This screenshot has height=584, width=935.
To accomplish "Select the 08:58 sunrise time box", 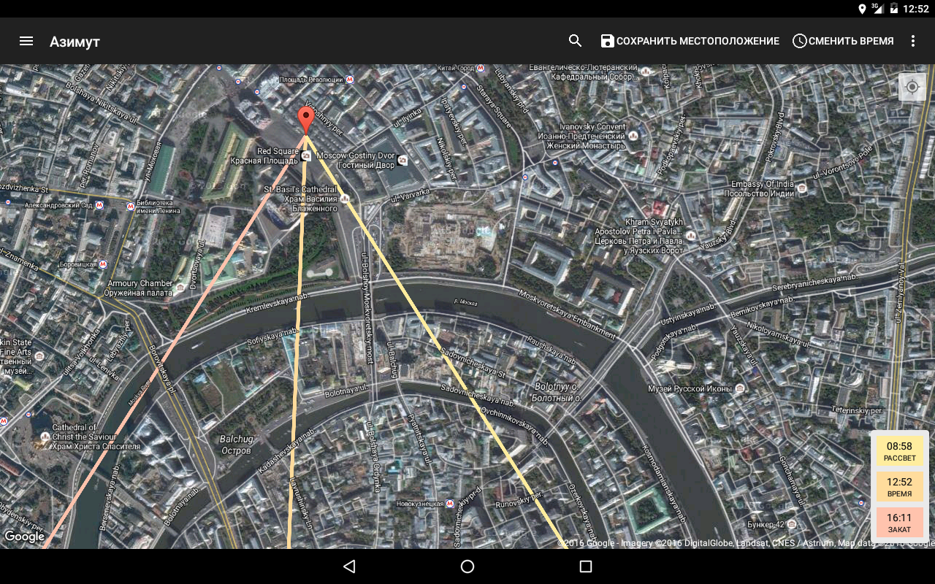I will [x=899, y=451].
